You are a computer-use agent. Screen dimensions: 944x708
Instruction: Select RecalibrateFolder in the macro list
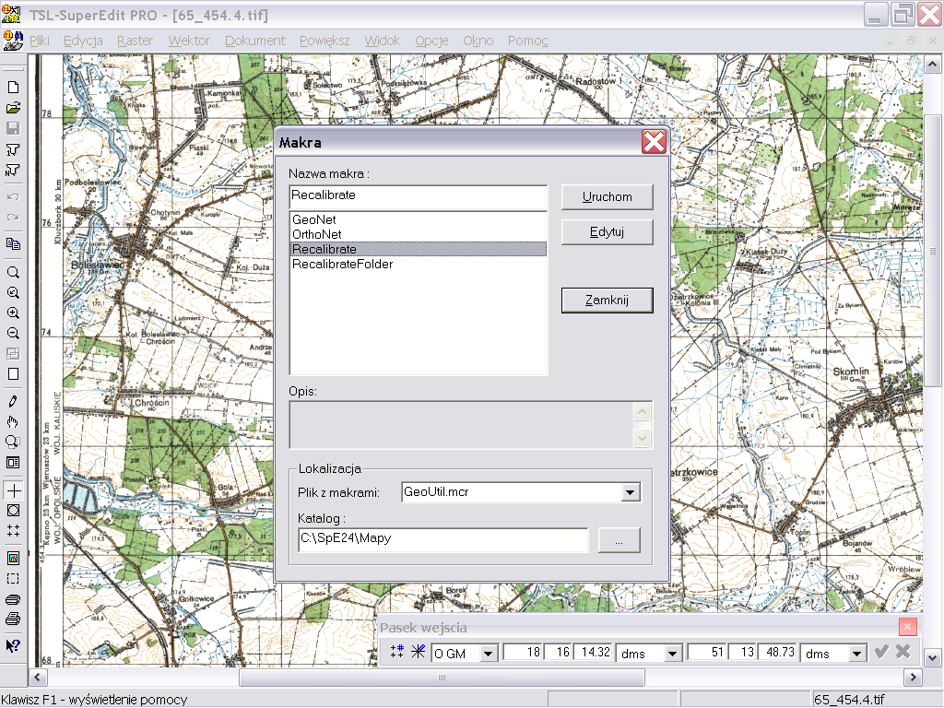click(343, 265)
